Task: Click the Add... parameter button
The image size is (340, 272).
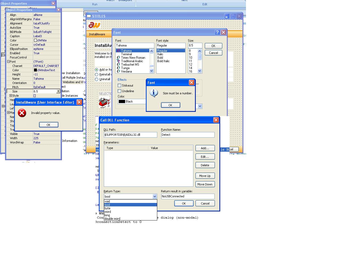Action: 205,148
